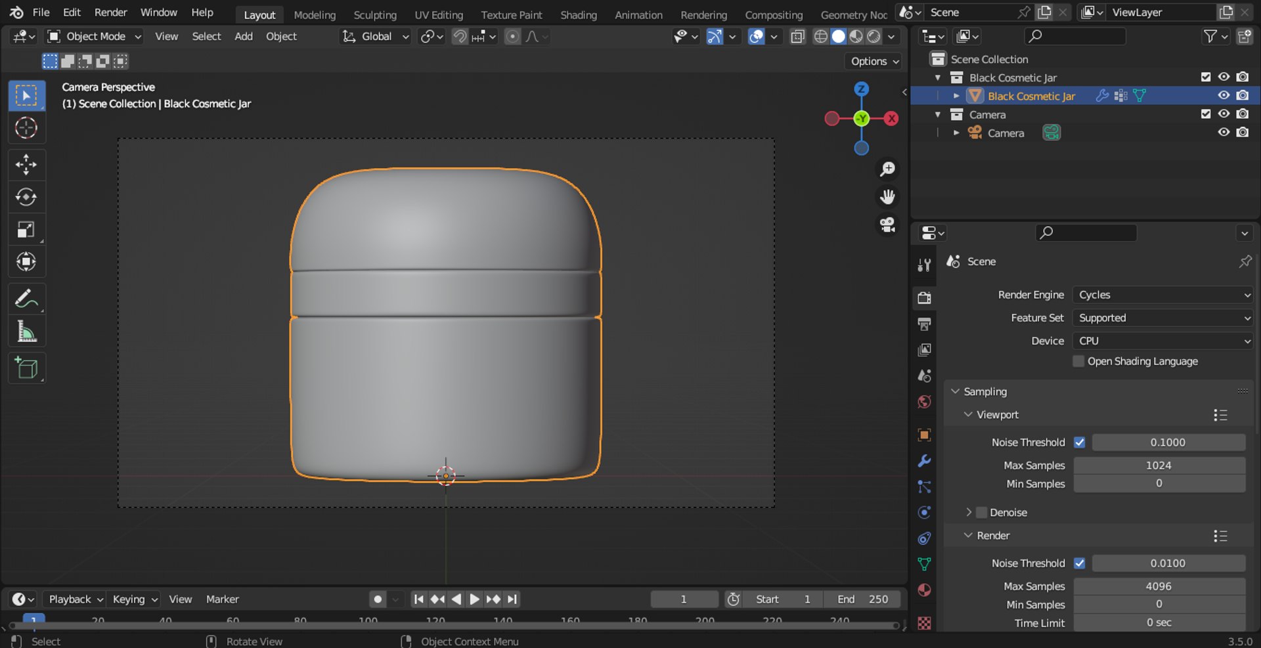Image resolution: width=1261 pixels, height=648 pixels.
Task: Play the animation
Action: [x=474, y=599]
